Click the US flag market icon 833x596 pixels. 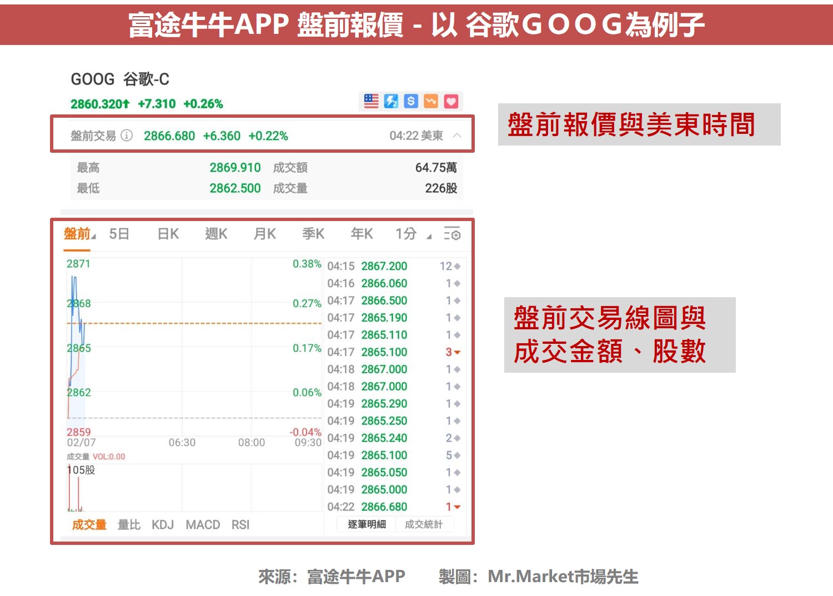click(371, 101)
